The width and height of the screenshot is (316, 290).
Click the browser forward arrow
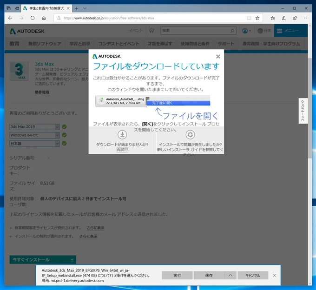(21, 18)
